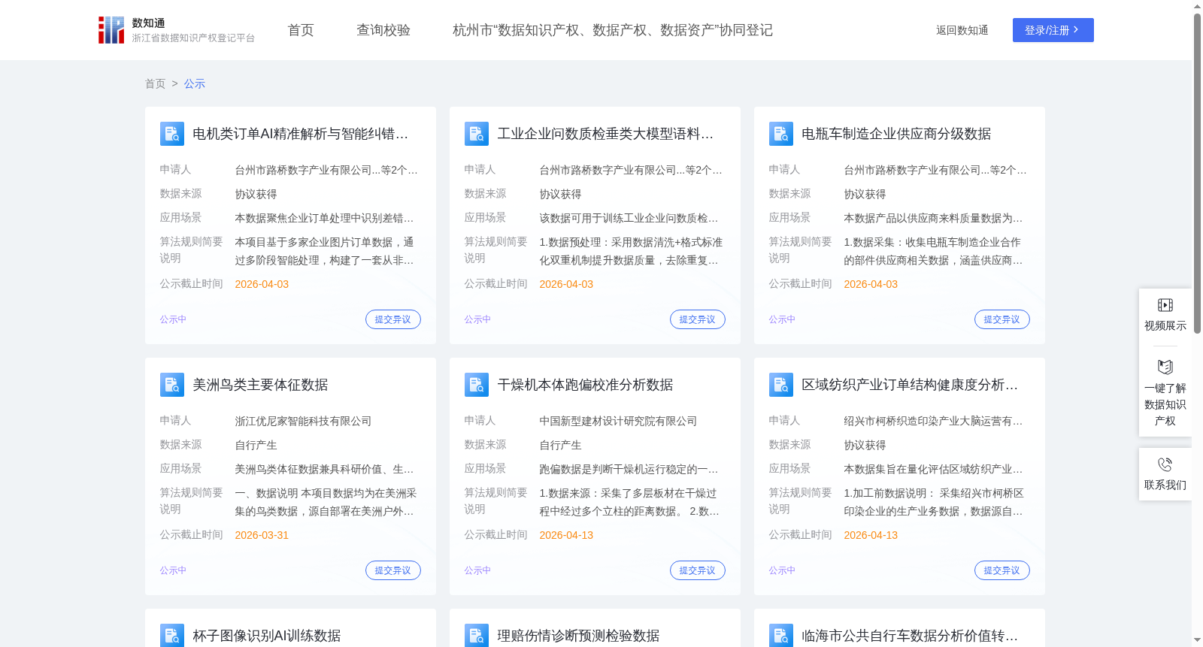
Task: Submit objection for 区域纺织产业订单结构 card
Action: (1002, 570)
